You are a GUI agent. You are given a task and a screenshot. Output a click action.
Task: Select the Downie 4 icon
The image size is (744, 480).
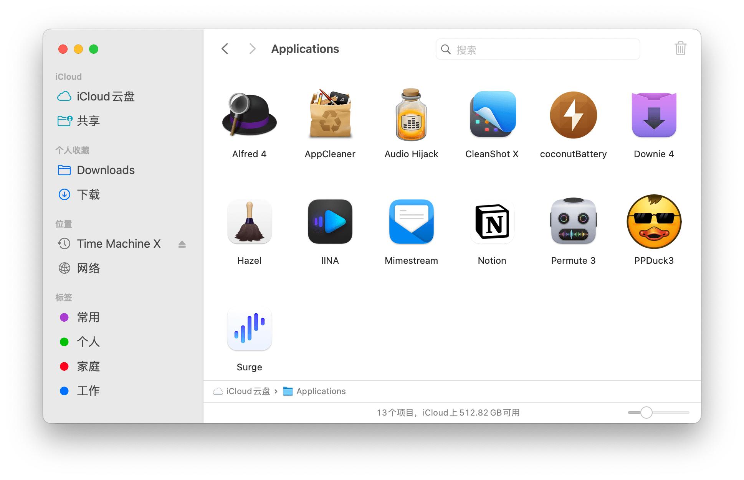tap(654, 115)
